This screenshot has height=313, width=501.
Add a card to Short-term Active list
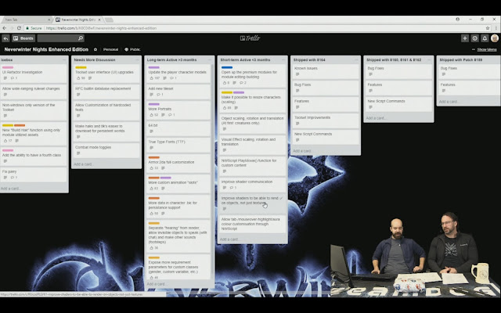[x=229, y=239]
